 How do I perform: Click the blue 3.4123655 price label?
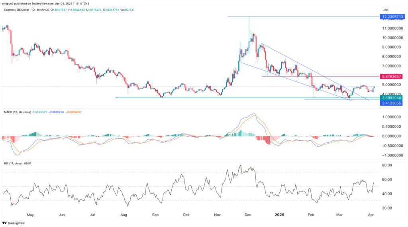pos(392,103)
